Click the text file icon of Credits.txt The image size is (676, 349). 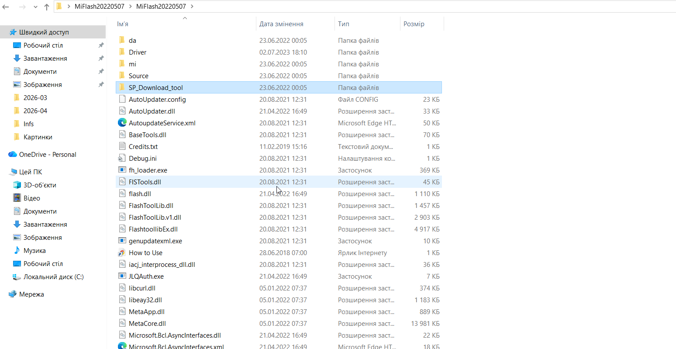click(122, 146)
